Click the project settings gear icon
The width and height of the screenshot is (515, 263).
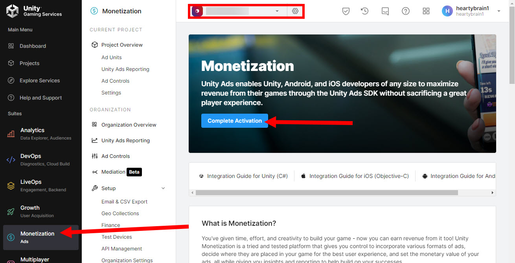pyautogui.click(x=295, y=11)
